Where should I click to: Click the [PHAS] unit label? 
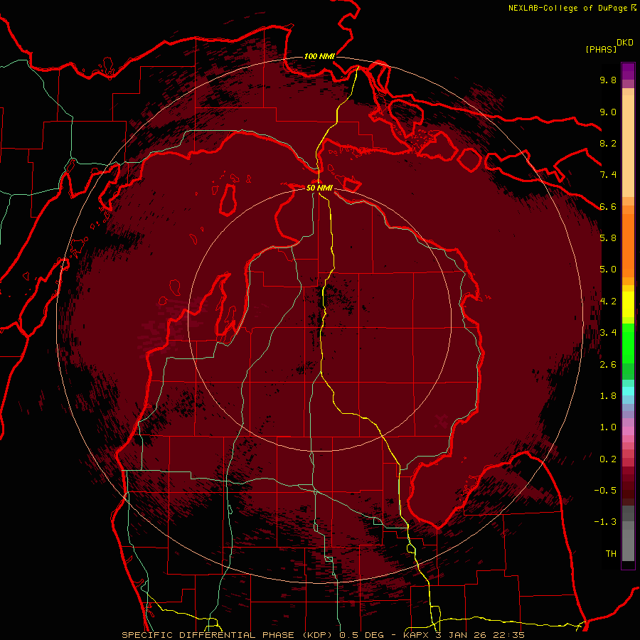click(601, 49)
